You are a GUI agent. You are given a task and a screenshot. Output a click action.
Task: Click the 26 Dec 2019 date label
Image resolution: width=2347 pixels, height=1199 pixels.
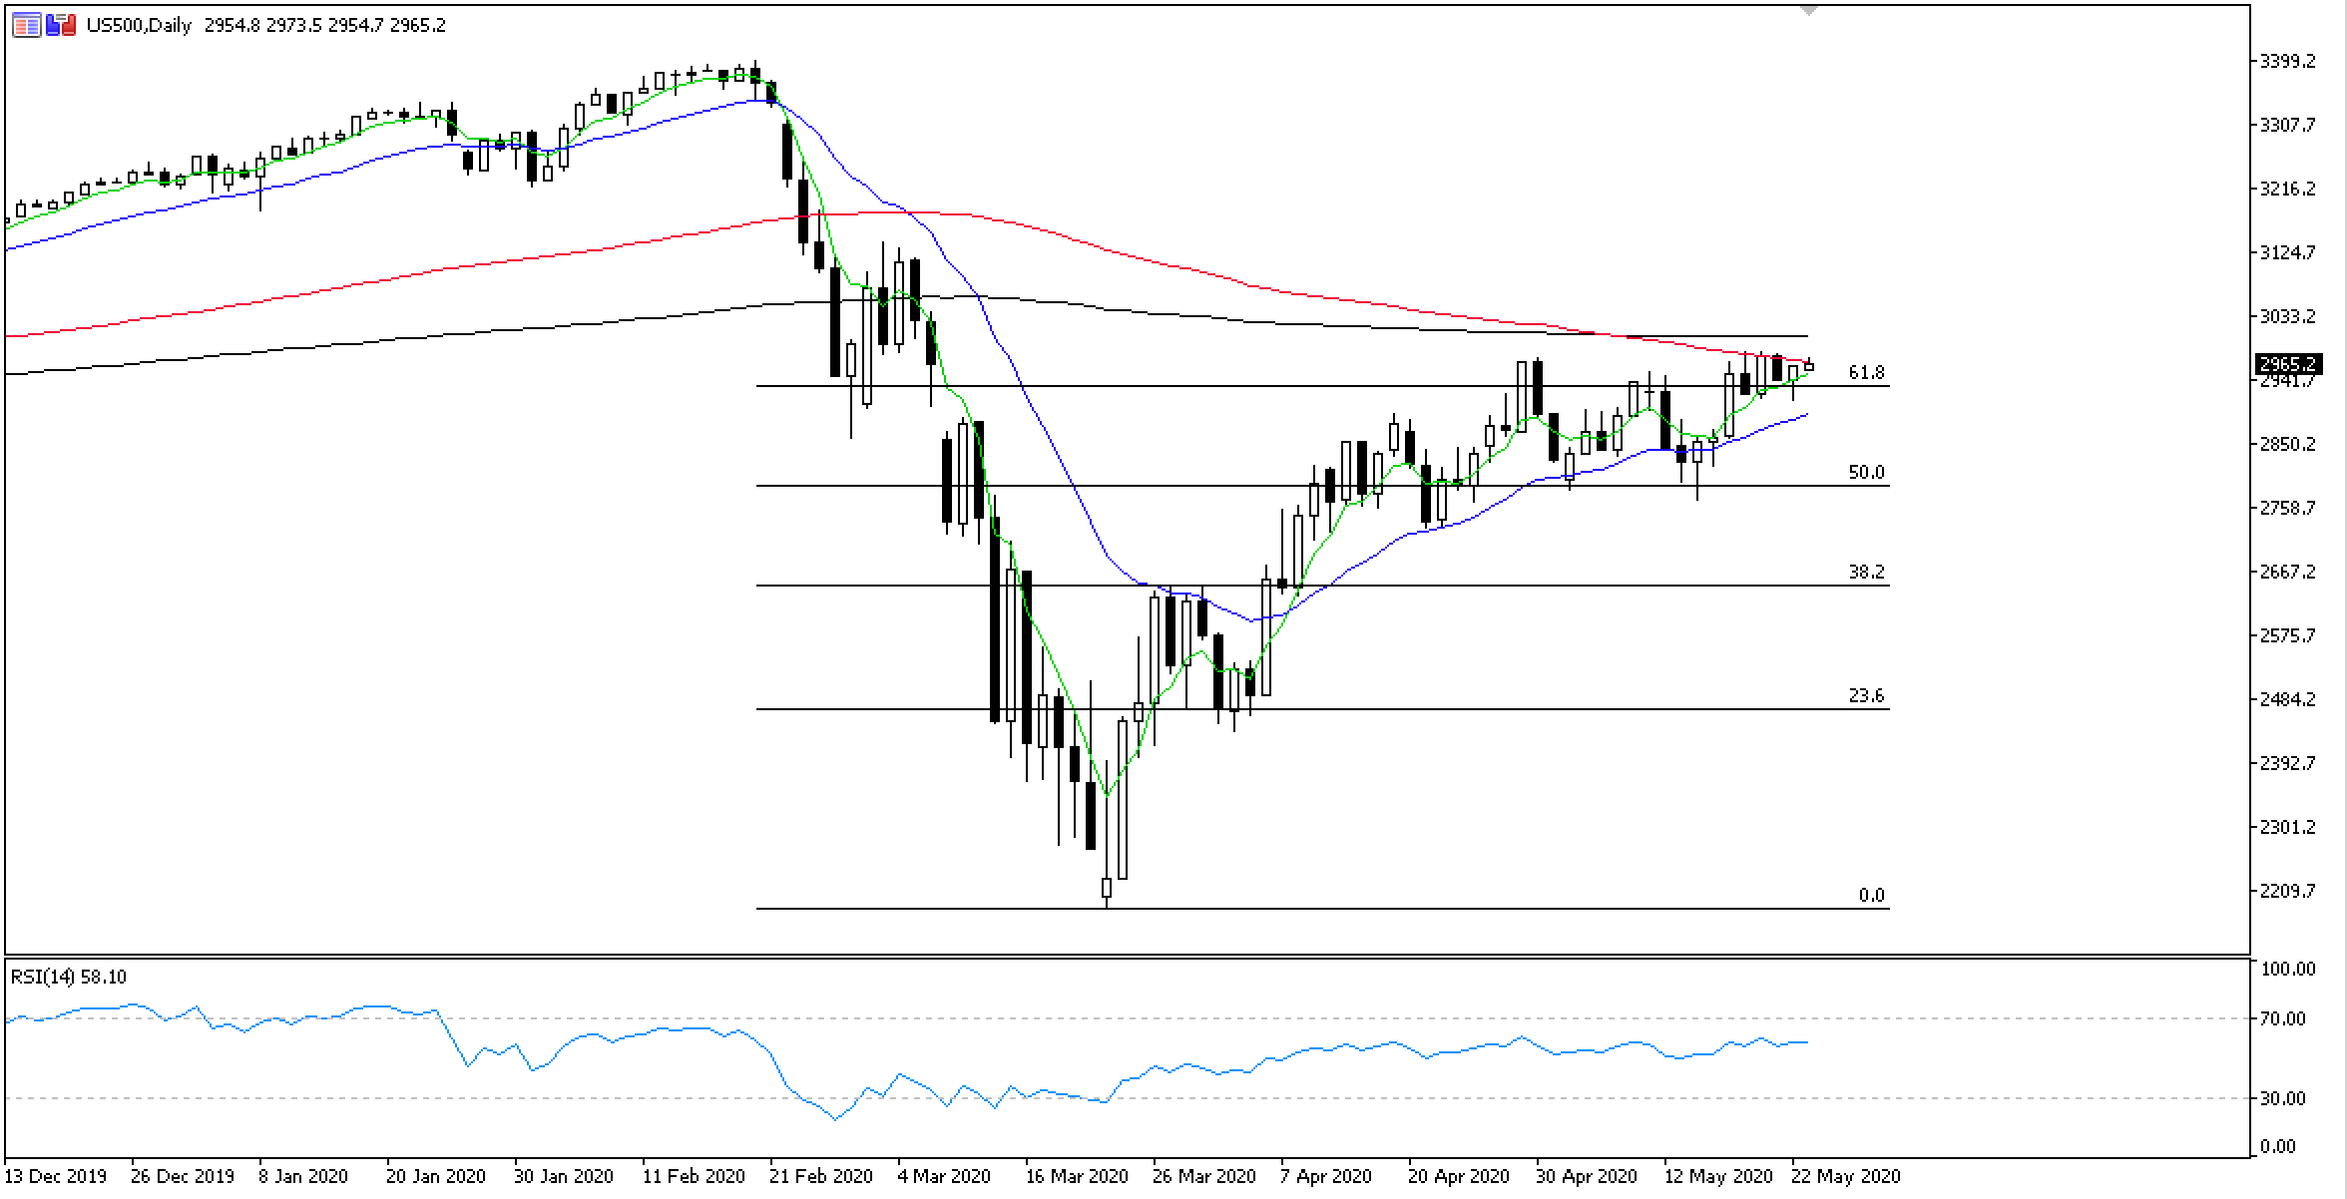[184, 1176]
